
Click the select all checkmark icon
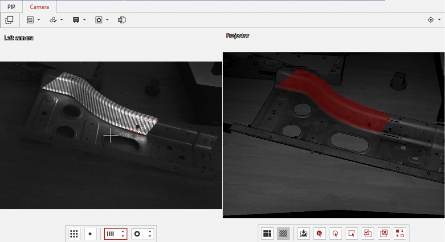[367, 233]
